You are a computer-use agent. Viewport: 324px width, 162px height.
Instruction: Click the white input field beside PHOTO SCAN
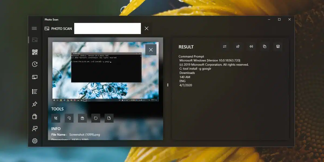107,28
